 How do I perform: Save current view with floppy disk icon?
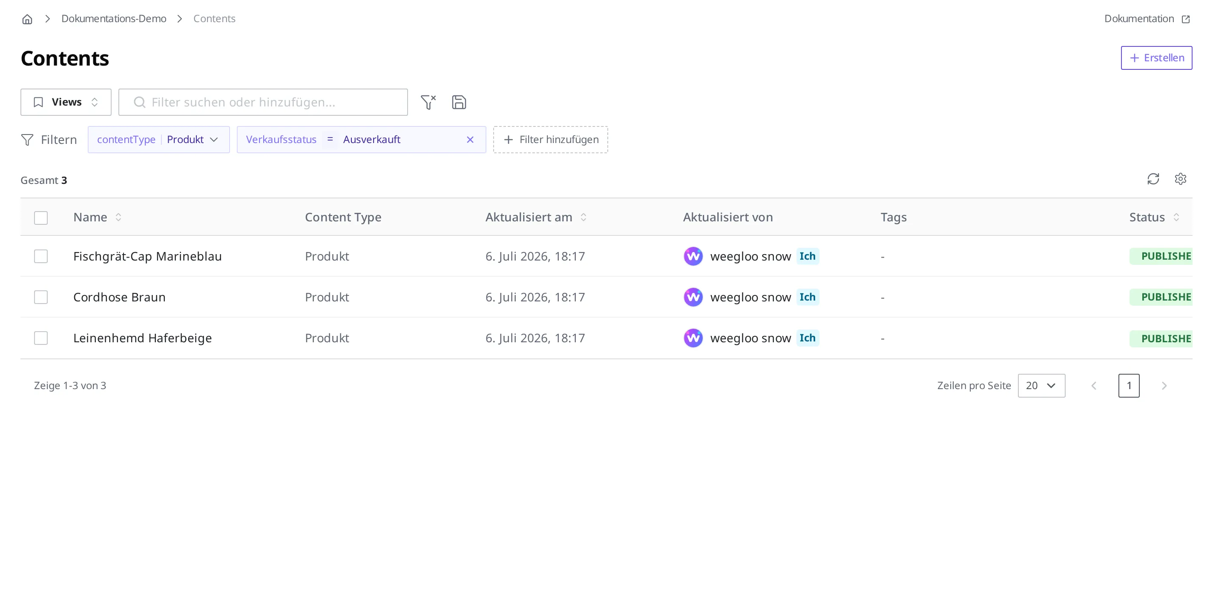pyautogui.click(x=459, y=102)
